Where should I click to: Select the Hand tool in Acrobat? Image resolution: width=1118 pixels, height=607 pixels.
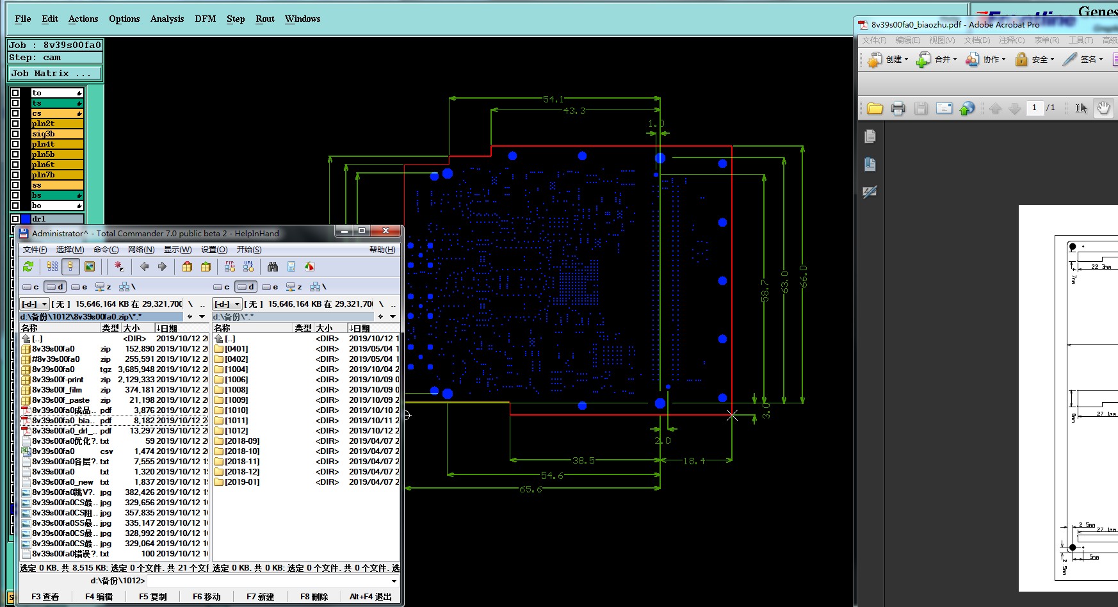pos(1103,108)
